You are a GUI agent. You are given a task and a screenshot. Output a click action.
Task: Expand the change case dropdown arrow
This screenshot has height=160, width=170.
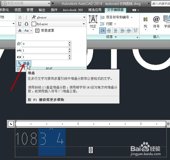[x=31, y=31]
